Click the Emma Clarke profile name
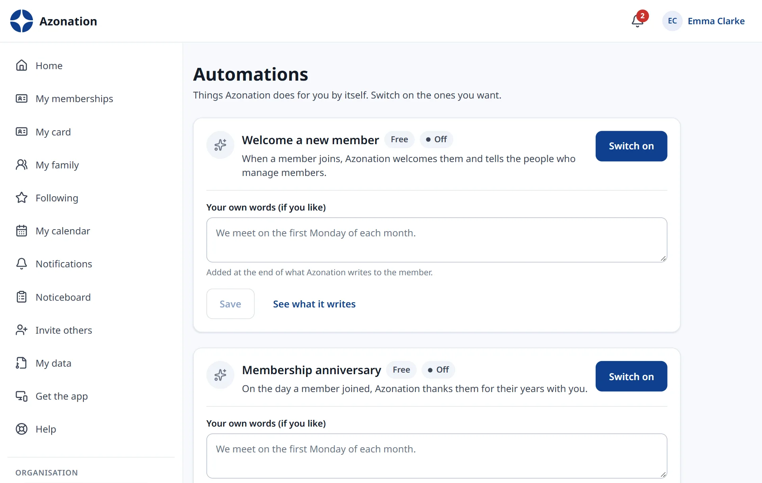 coord(716,21)
